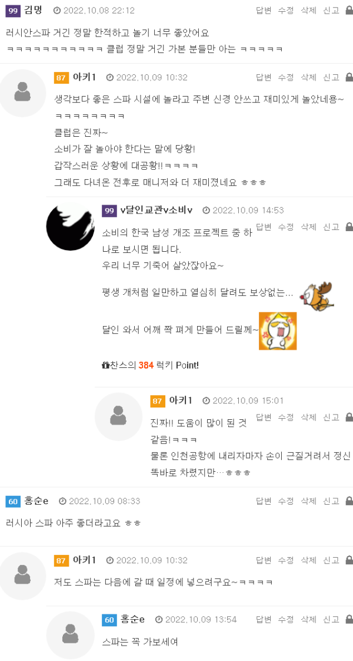
Task: Click 삭제 on v달인교관v소비v's reply
Action: 308,227
